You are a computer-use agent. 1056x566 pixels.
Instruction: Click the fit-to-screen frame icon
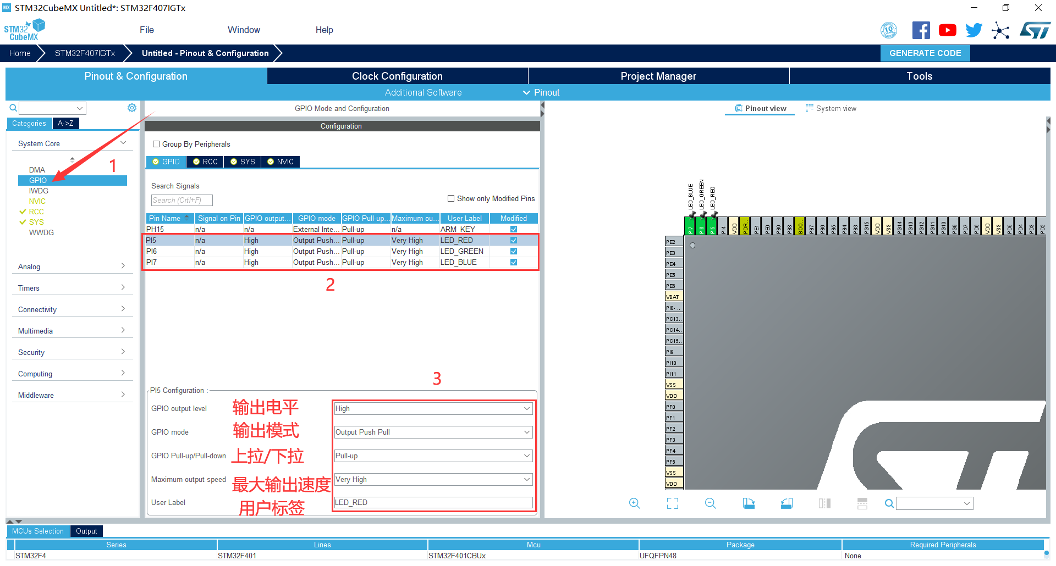[672, 503]
